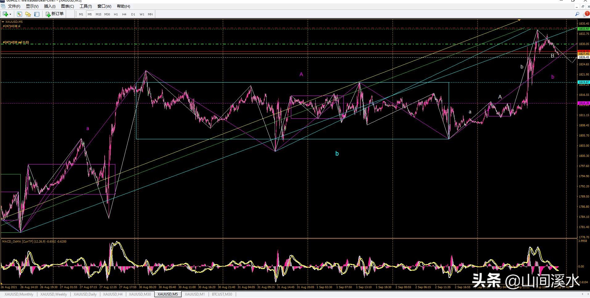590x298 pixels.
Task: Click the 1819.87 cyan price tag
Action: pos(584,82)
